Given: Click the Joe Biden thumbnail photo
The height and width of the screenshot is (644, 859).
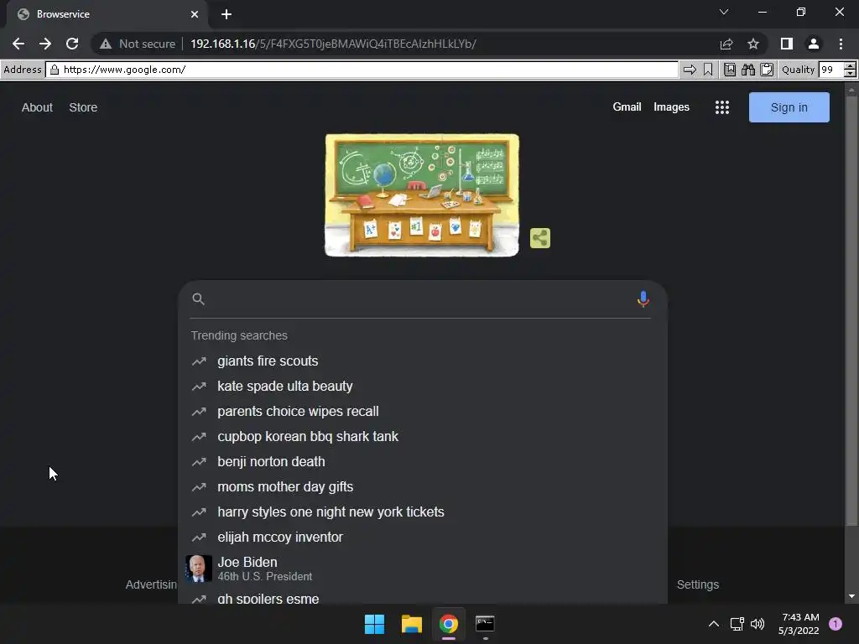Looking at the screenshot, I should coord(198,569).
